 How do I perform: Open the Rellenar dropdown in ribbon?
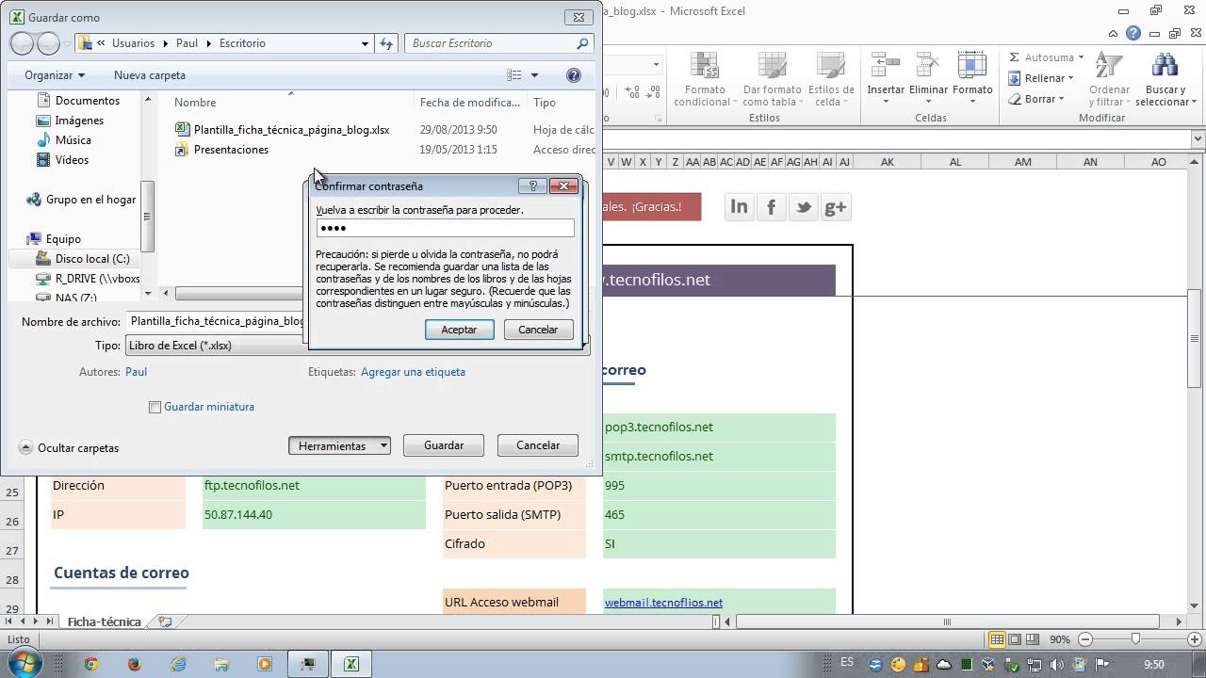(1040, 78)
